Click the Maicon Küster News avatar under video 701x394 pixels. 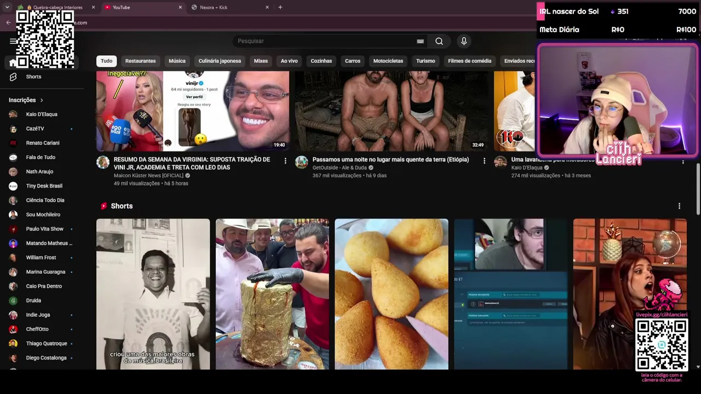click(103, 162)
